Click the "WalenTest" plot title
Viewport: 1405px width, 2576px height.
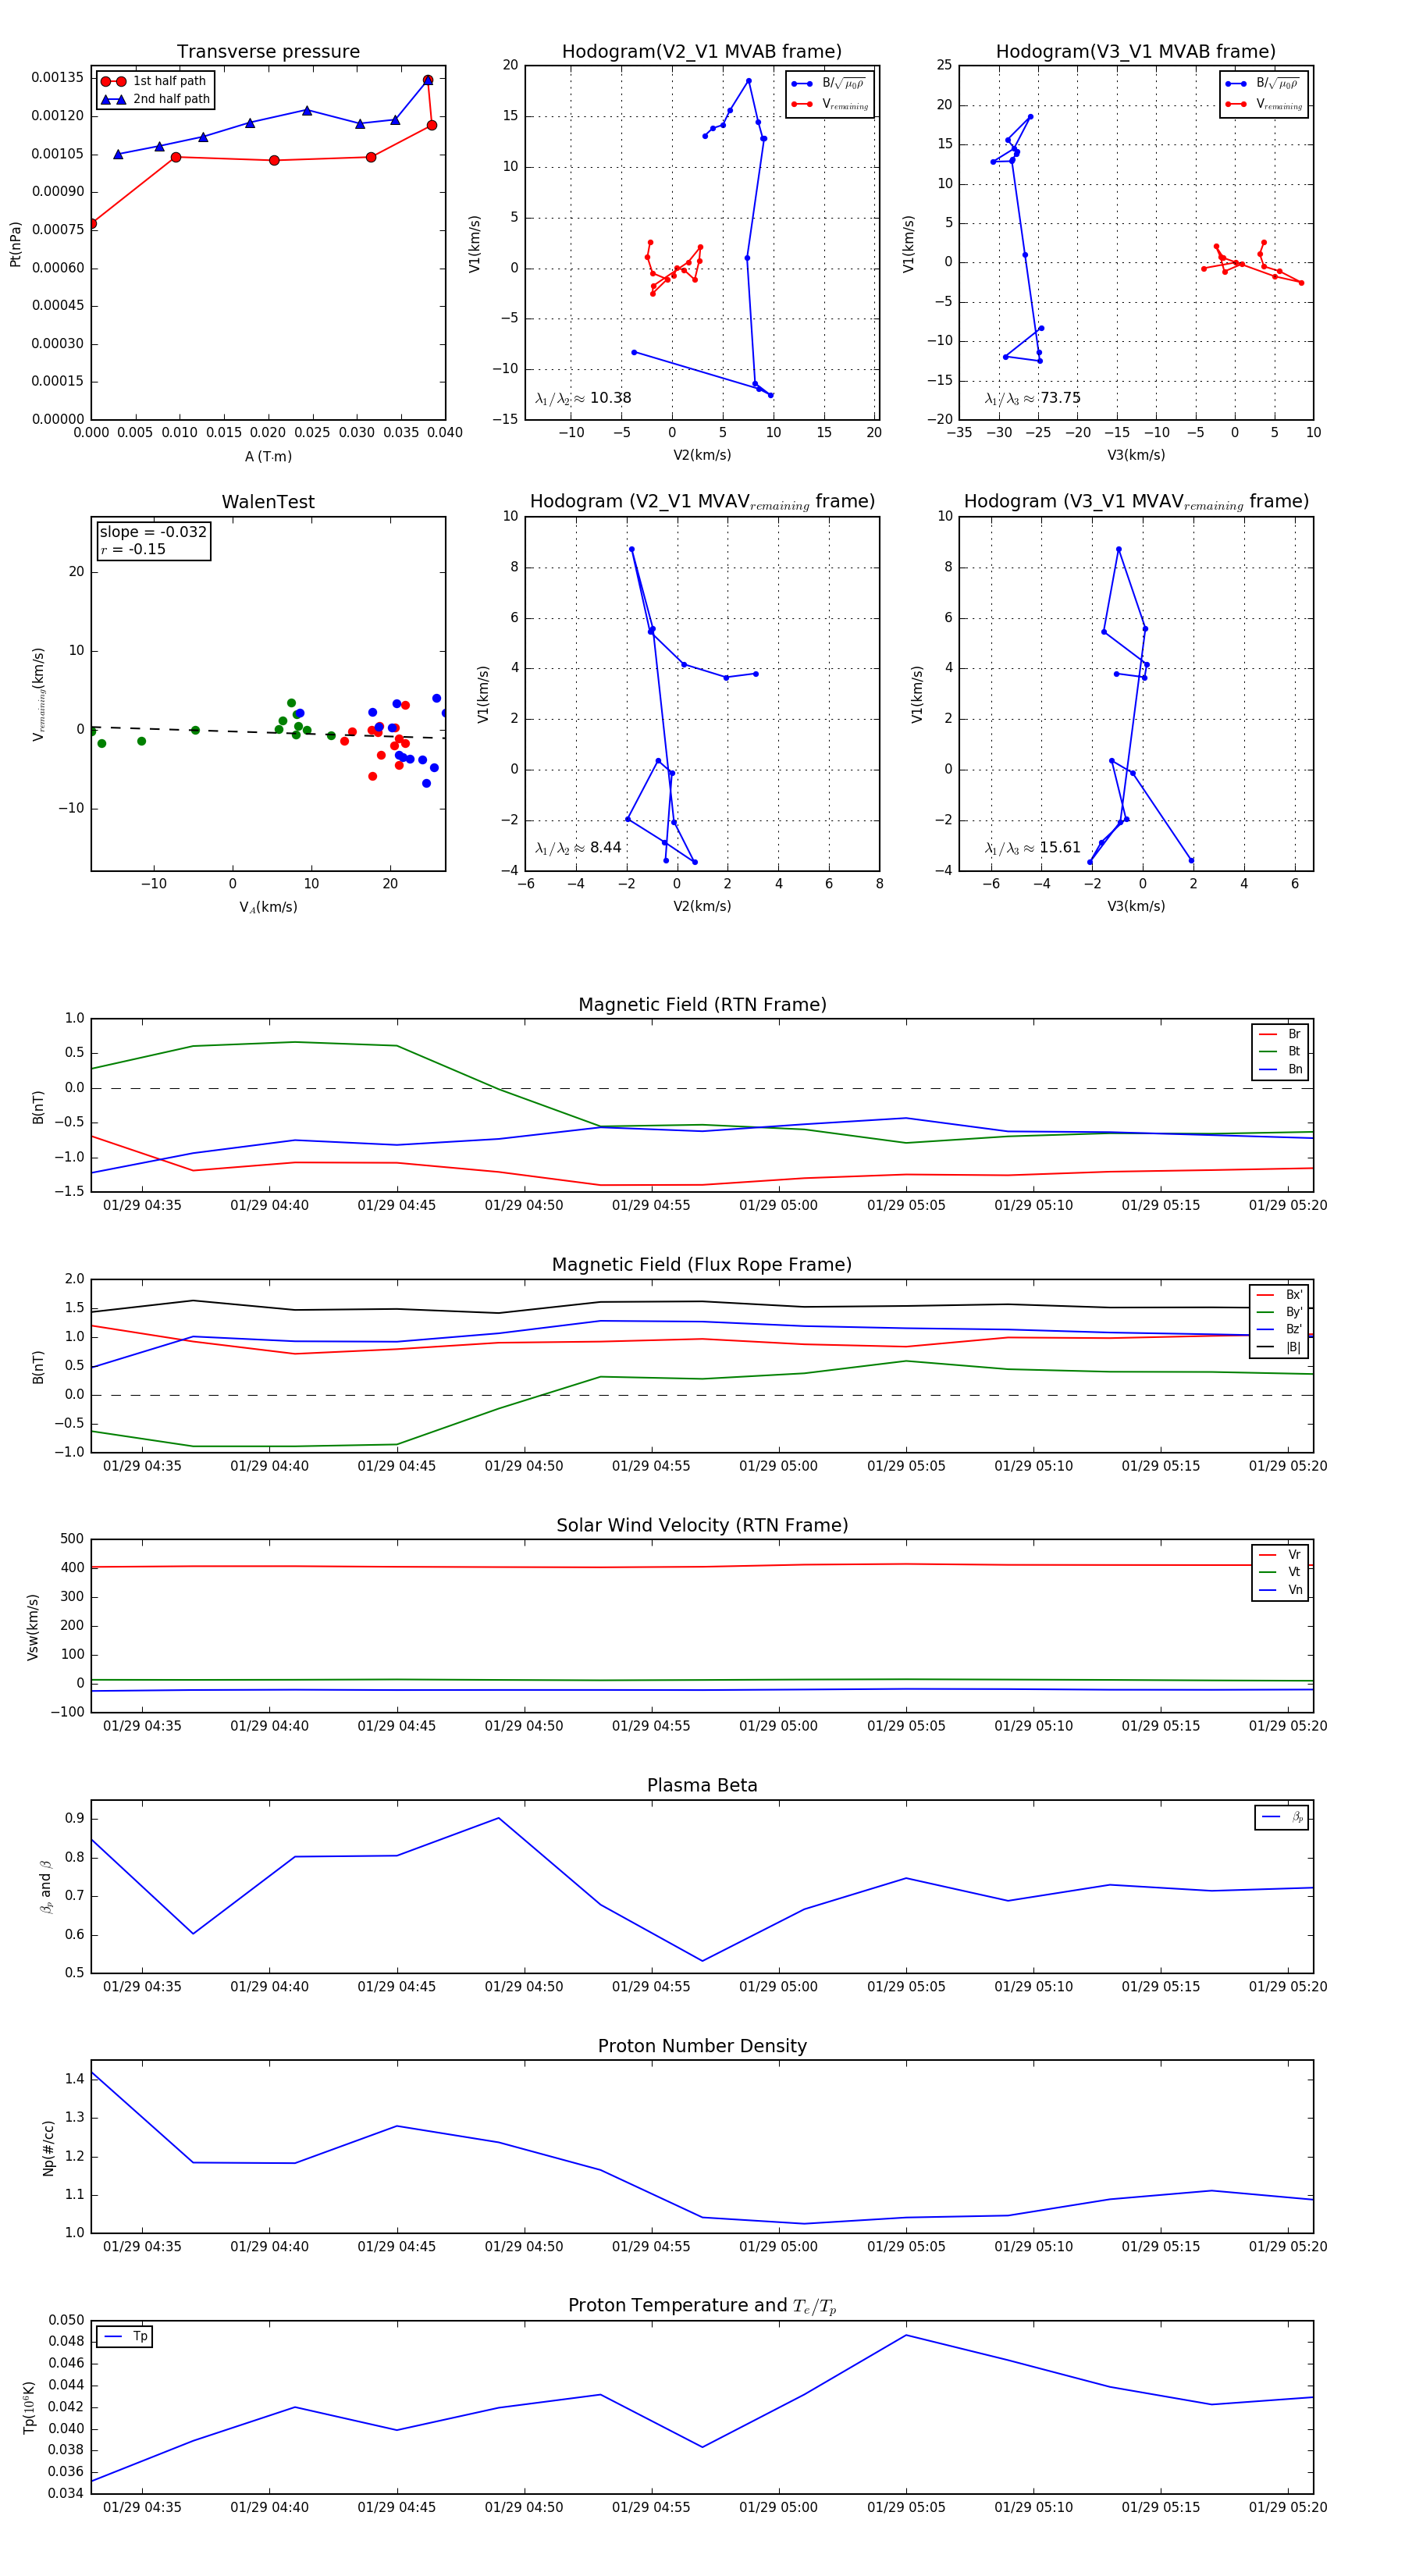[x=268, y=502]
